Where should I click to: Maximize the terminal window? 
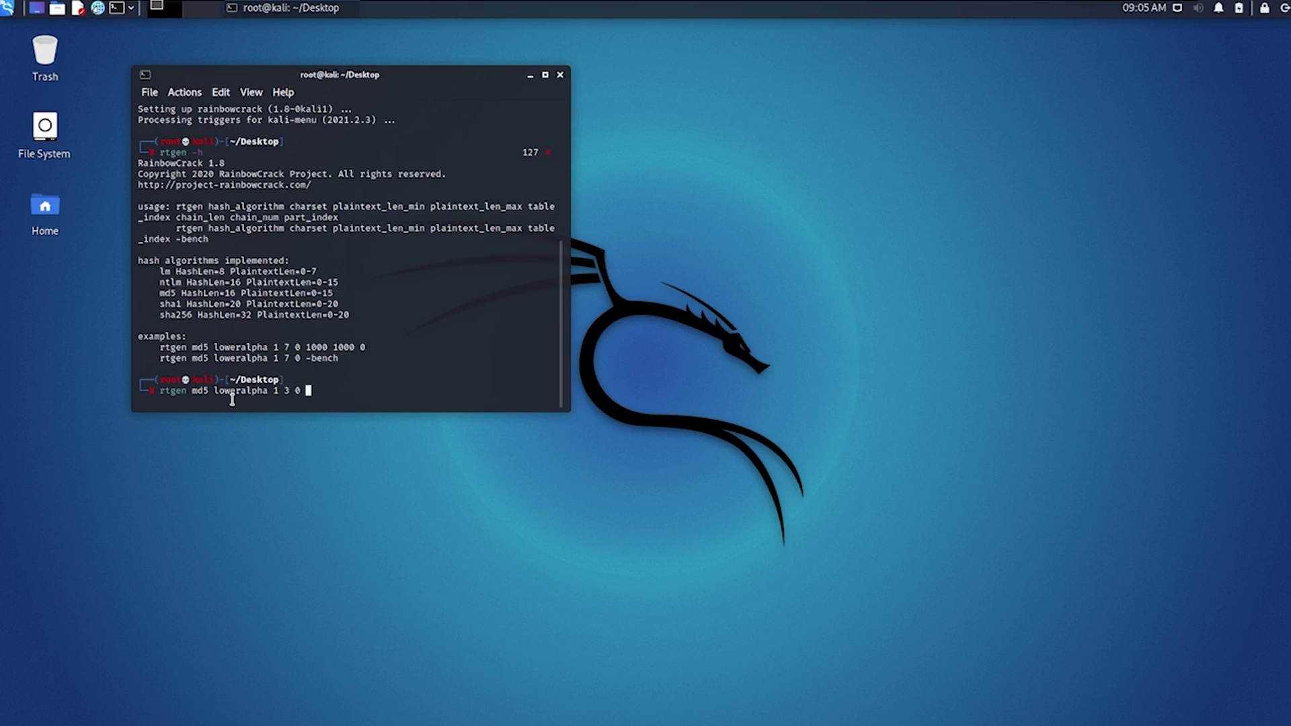click(545, 75)
